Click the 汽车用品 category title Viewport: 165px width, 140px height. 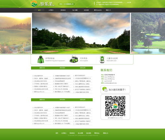coord(84,58)
